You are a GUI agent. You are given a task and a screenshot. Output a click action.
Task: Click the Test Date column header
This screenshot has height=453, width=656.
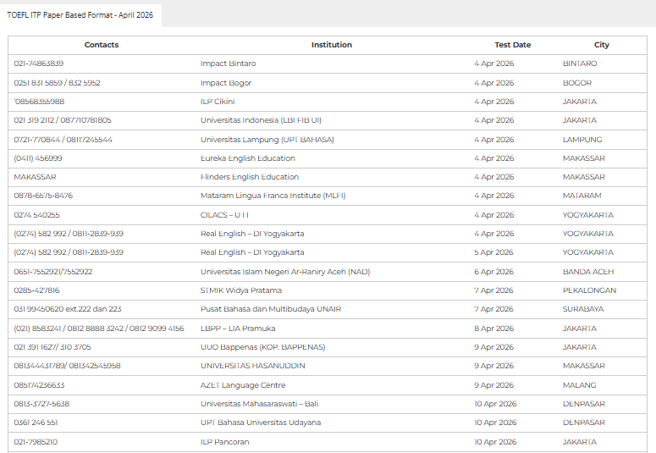(x=512, y=45)
